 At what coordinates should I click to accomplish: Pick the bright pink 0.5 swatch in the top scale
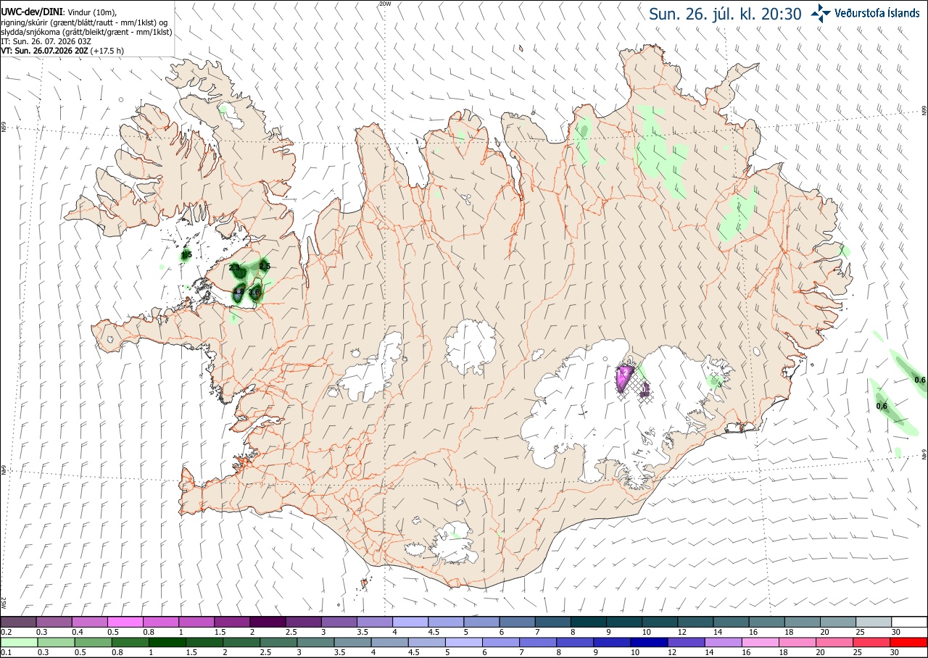125,622
